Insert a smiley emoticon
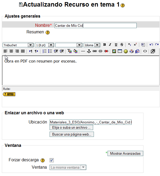This screenshot has width=160, height=176. click(126, 51)
